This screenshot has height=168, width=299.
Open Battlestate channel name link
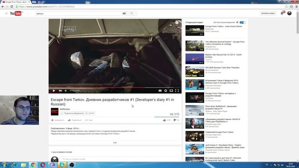65,109
